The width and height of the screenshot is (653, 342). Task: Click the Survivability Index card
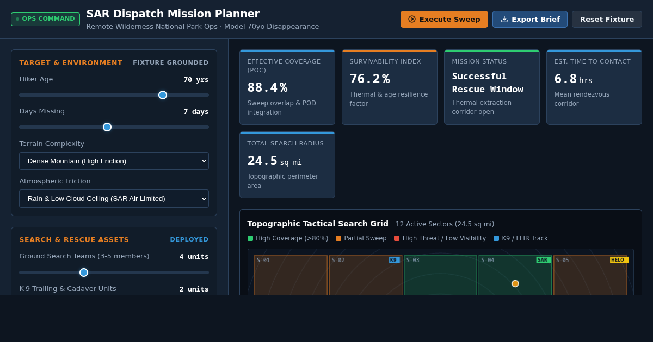coord(390,87)
